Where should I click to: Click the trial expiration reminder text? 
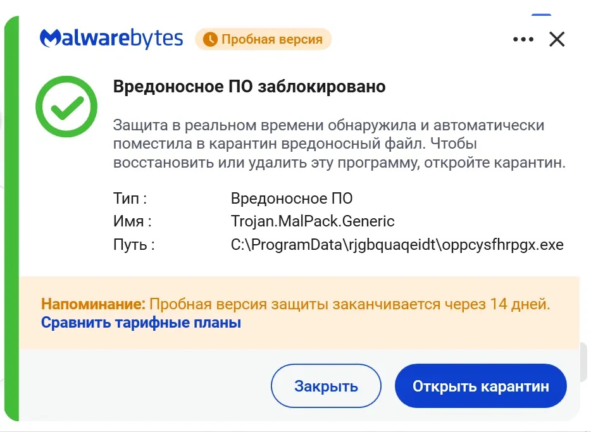[350, 304]
